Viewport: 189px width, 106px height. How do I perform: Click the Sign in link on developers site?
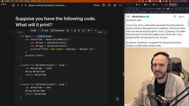(181, 17)
